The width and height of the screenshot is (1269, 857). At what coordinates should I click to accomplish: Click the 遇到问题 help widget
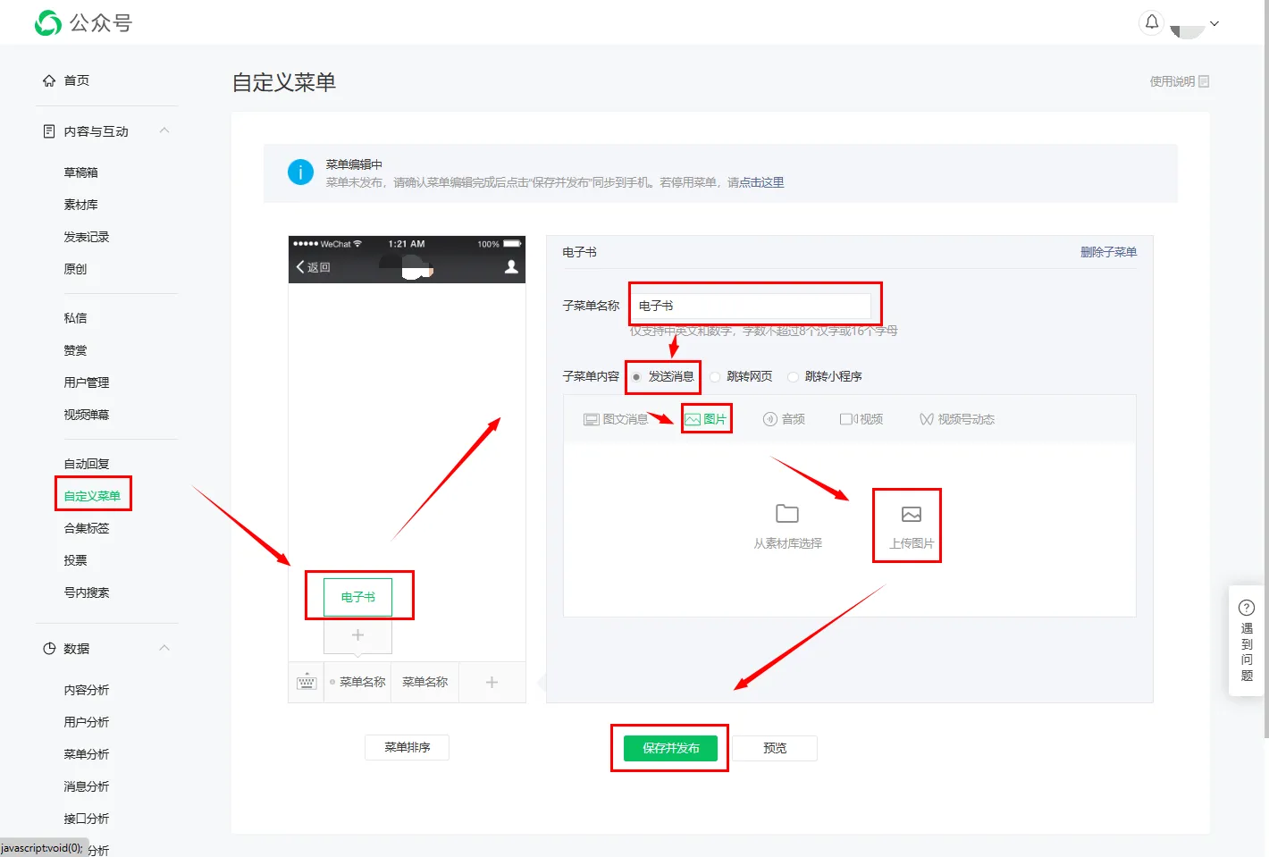click(x=1247, y=641)
